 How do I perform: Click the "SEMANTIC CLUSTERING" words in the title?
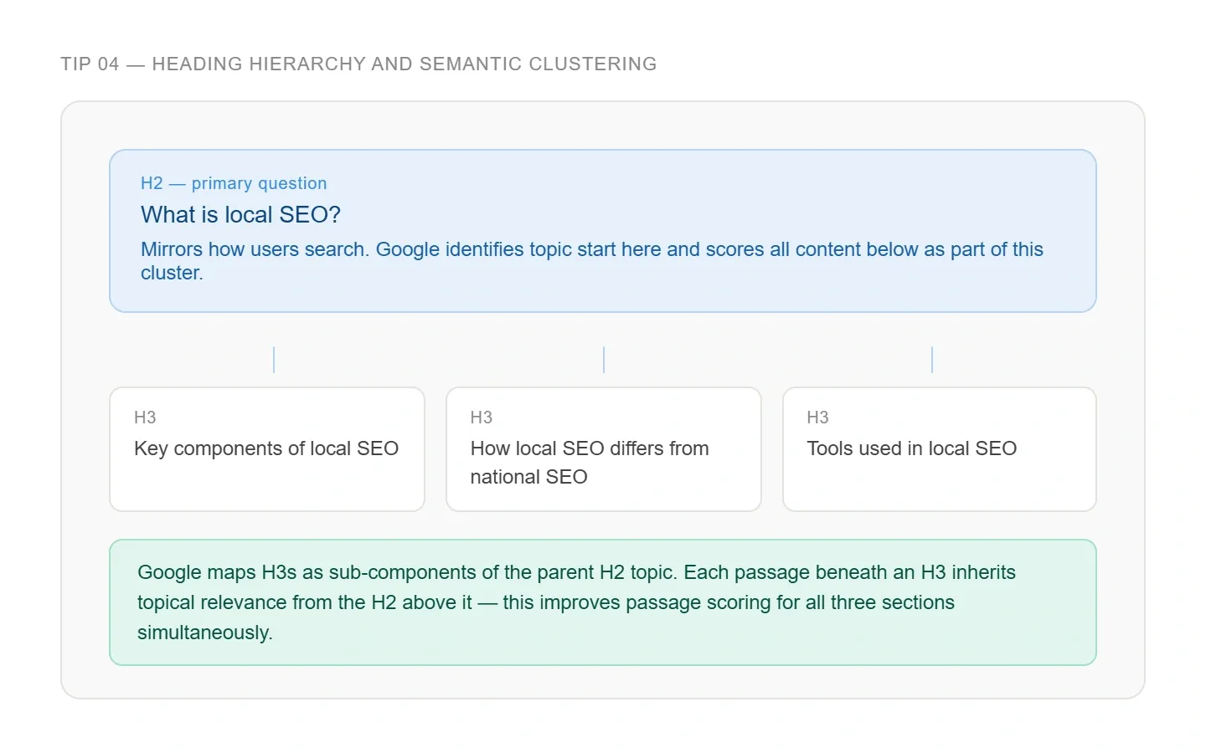pyautogui.click(x=538, y=64)
